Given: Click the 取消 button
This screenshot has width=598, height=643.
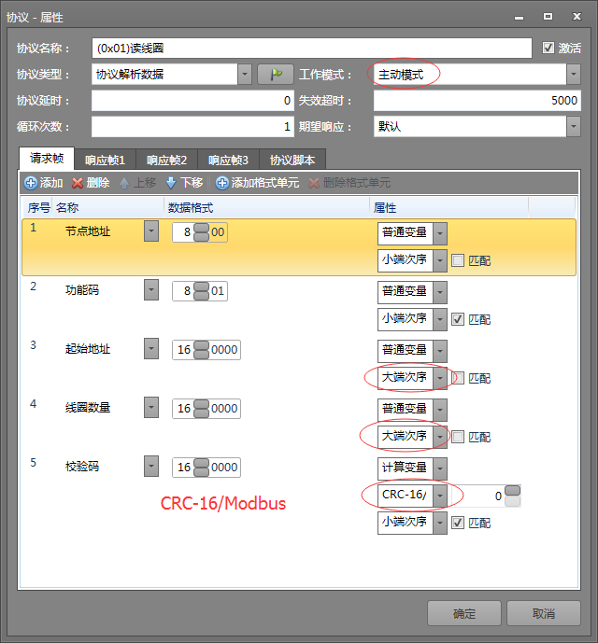Looking at the screenshot, I should coord(544,613).
